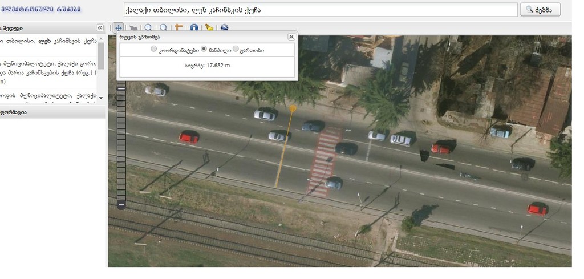Click the broom clear-map icon
This screenshot has width=584, height=279.
click(x=209, y=27)
